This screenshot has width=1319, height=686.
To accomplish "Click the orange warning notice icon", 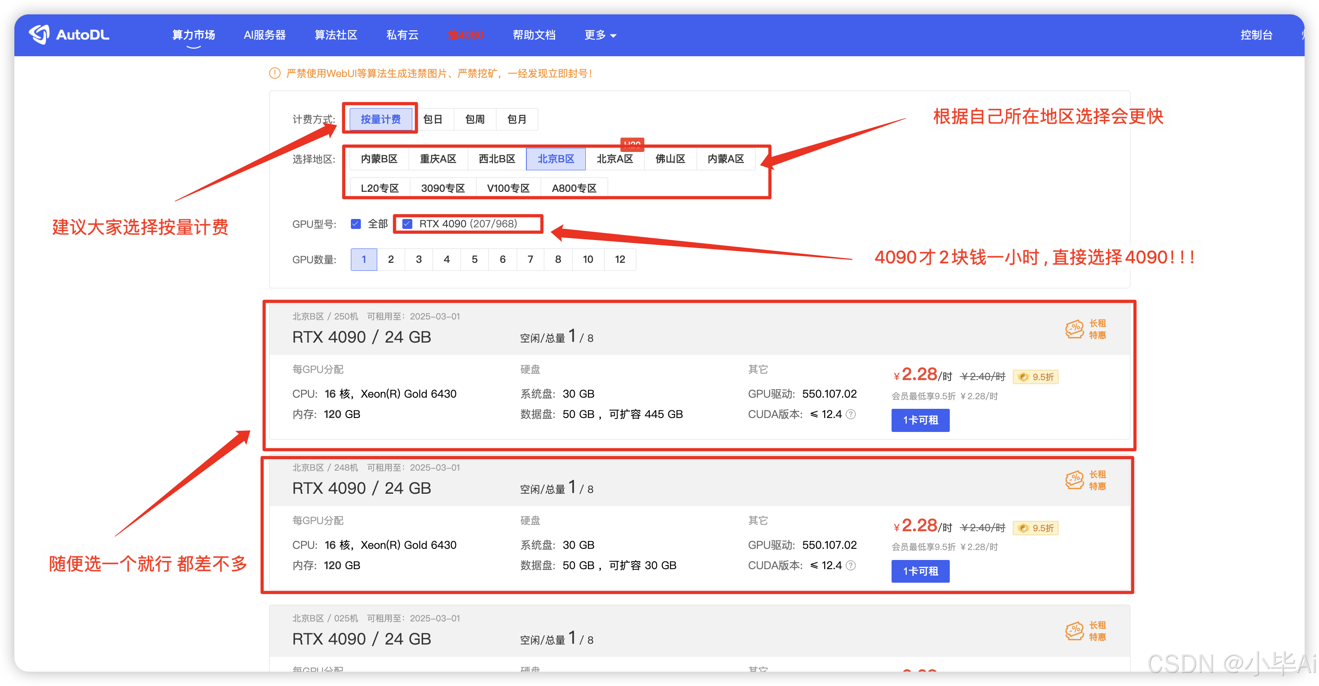I will tap(274, 73).
